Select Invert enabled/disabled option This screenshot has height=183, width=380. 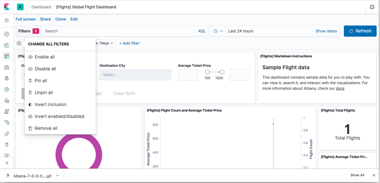click(59, 117)
